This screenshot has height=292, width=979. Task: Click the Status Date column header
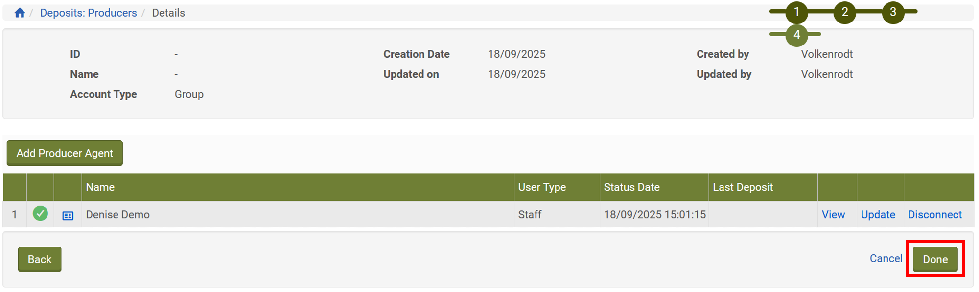pos(631,187)
